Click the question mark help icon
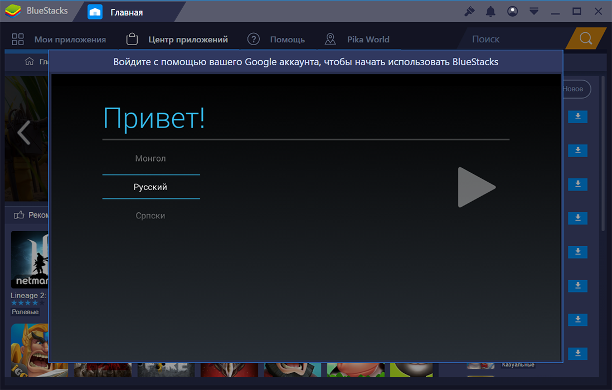Viewport: 612px width, 390px height. [x=254, y=39]
